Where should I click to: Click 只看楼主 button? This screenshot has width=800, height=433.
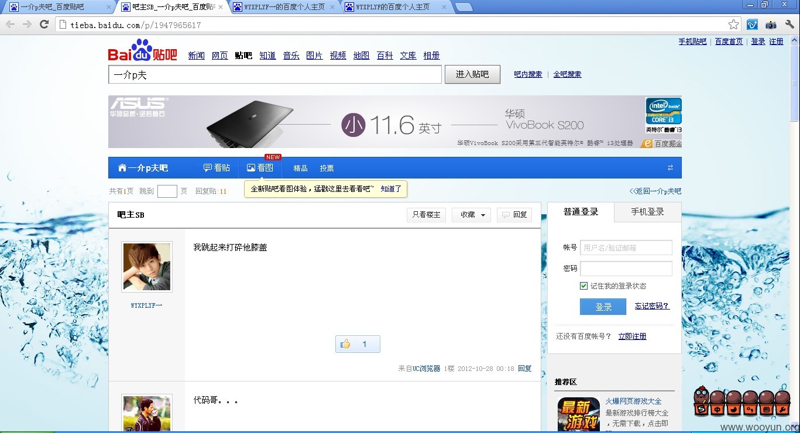tap(426, 215)
